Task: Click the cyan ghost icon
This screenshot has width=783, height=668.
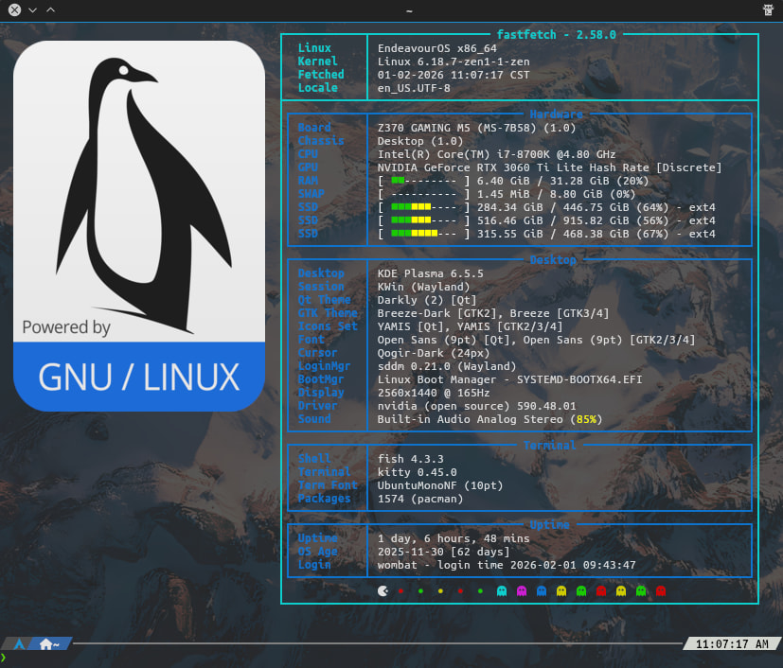Action: [501, 590]
